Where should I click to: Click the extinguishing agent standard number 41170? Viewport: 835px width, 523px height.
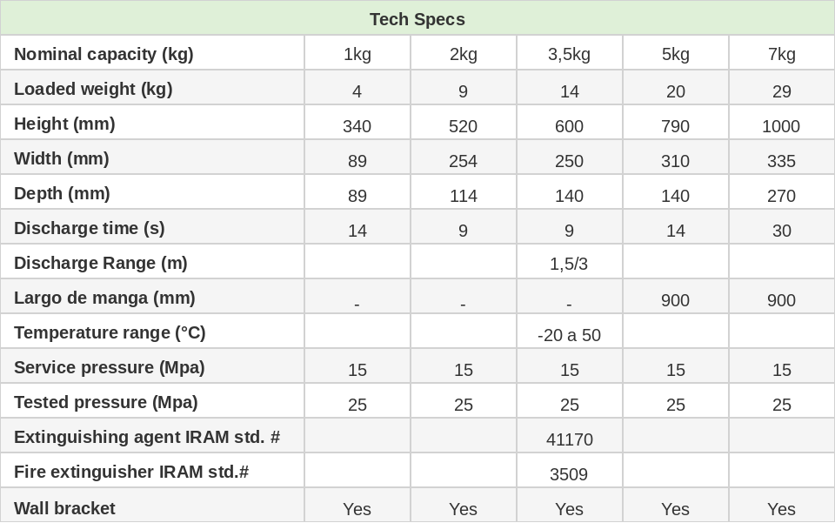[569, 439]
